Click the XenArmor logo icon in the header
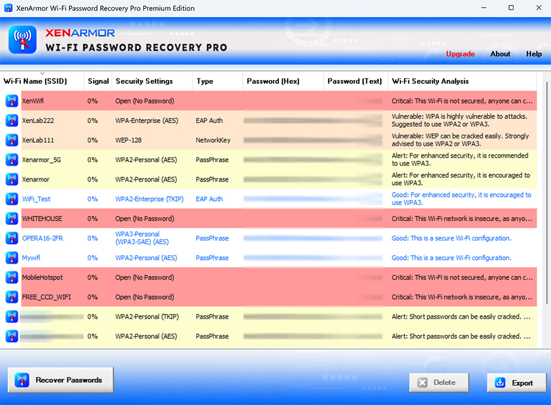551x405 pixels. click(23, 40)
